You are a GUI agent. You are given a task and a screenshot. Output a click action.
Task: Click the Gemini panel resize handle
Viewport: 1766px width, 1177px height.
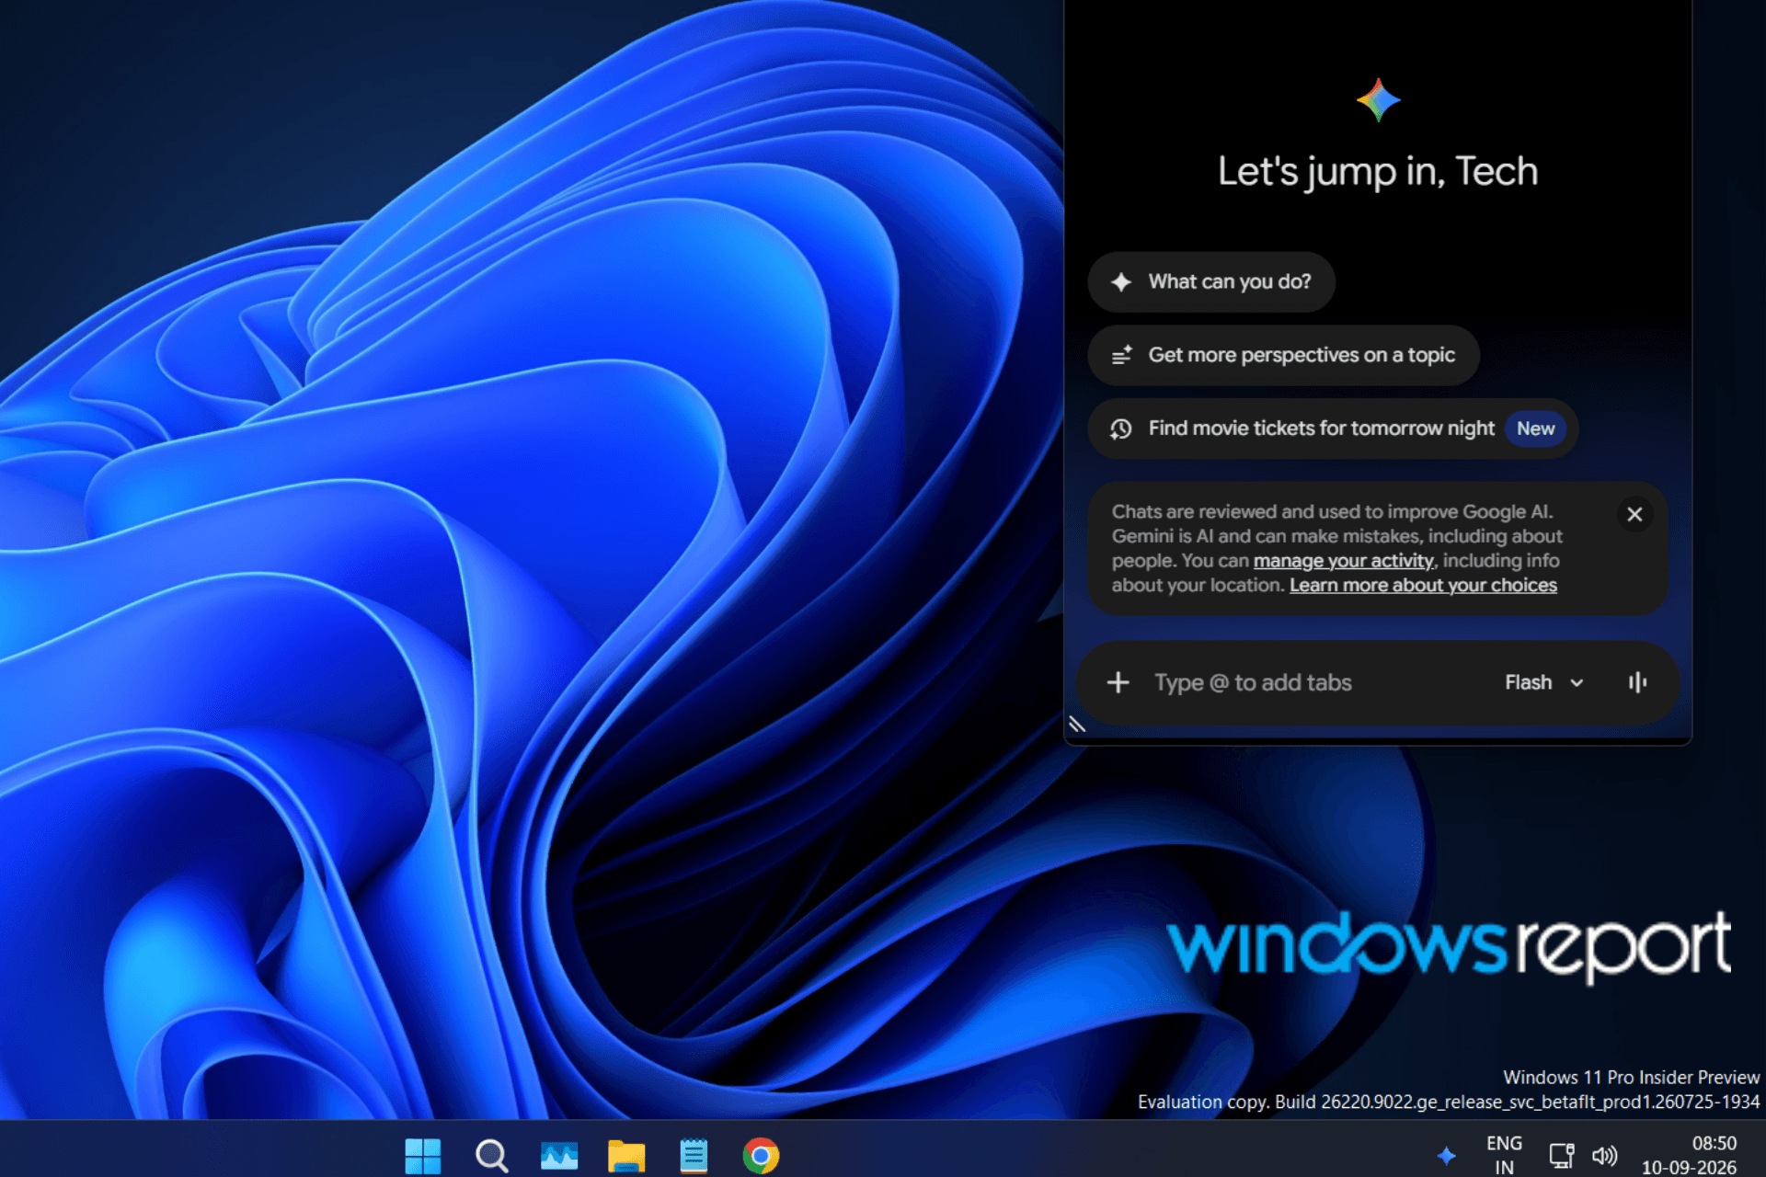[x=1077, y=724]
